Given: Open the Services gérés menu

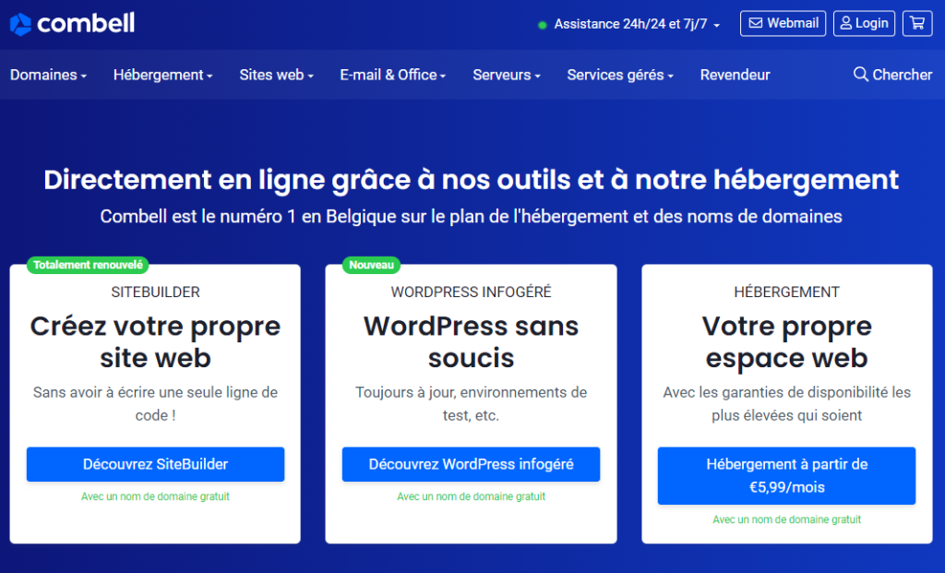Looking at the screenshot, I should point(619,75).
